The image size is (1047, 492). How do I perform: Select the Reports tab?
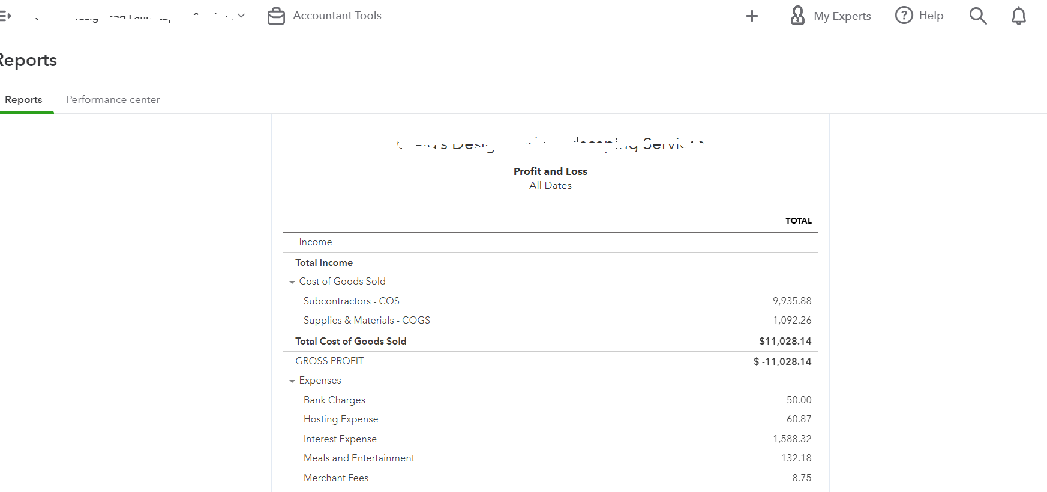pos(23,99)
